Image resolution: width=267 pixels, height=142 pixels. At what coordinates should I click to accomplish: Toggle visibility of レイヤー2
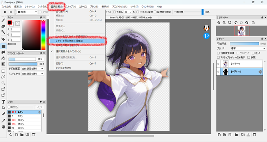(218, 72)
